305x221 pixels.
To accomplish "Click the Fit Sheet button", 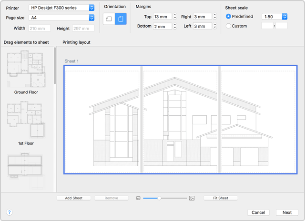I will (220, 198).
